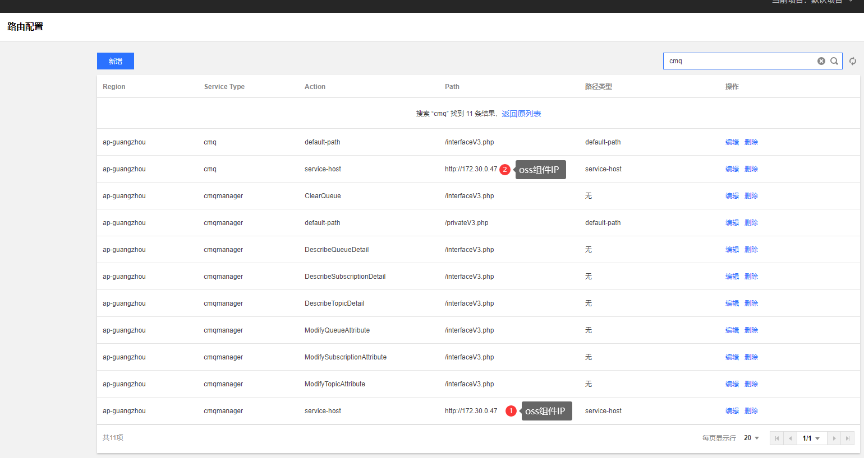The width and height of the screenshot is (864, 458).
Task: Select DescribeQueueDetail action cell
Action: click(337, 250)
